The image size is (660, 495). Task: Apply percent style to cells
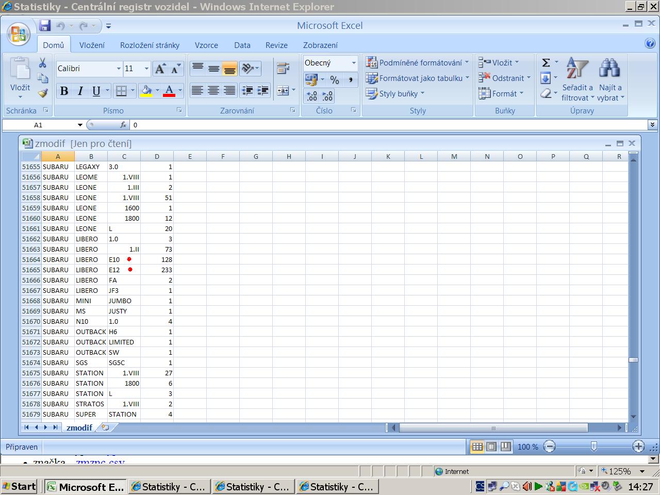pos(335,80)
